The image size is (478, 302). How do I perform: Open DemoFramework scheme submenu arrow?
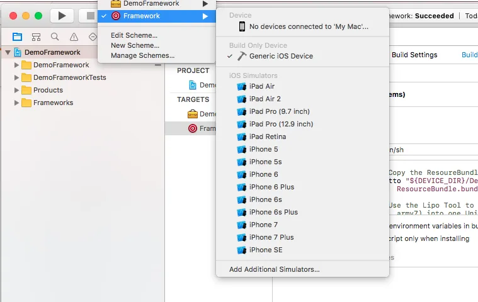(205, 4)
